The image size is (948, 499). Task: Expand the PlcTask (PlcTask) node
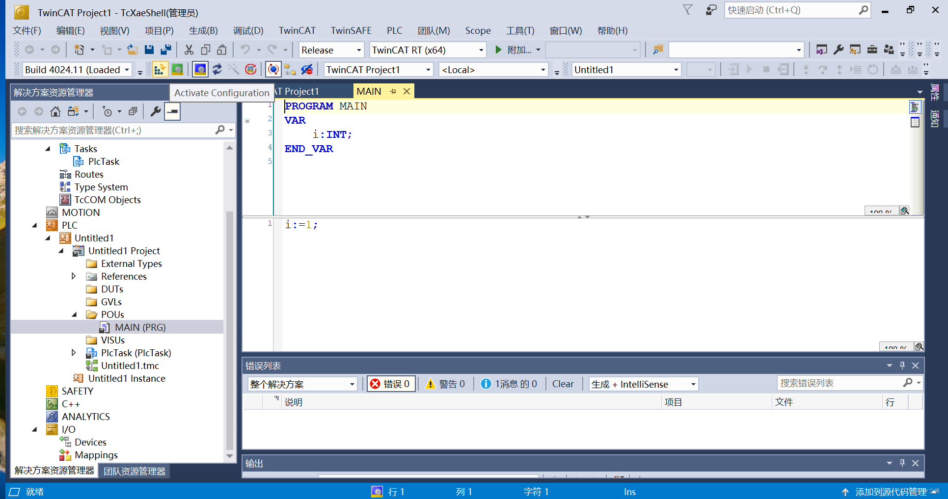74,353
